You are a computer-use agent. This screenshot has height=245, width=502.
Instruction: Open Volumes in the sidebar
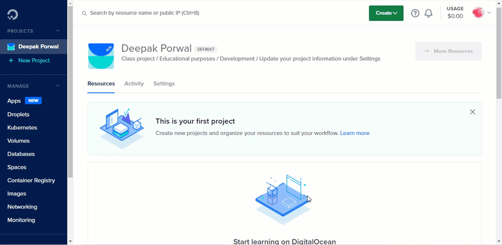tap(18, 141)
